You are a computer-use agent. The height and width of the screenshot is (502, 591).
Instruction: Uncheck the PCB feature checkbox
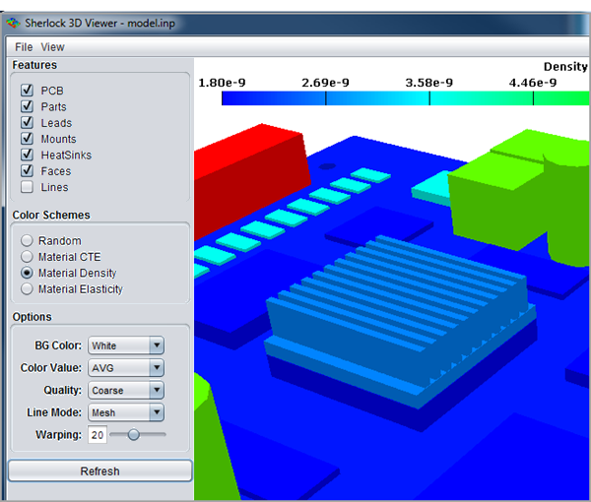[28, 90]
